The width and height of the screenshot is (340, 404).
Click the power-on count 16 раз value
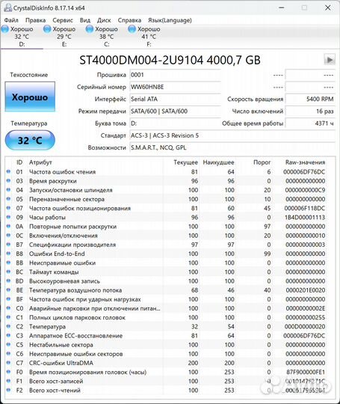310,111
